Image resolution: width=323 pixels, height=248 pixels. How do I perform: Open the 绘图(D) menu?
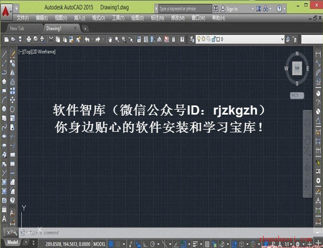(137, 18)
